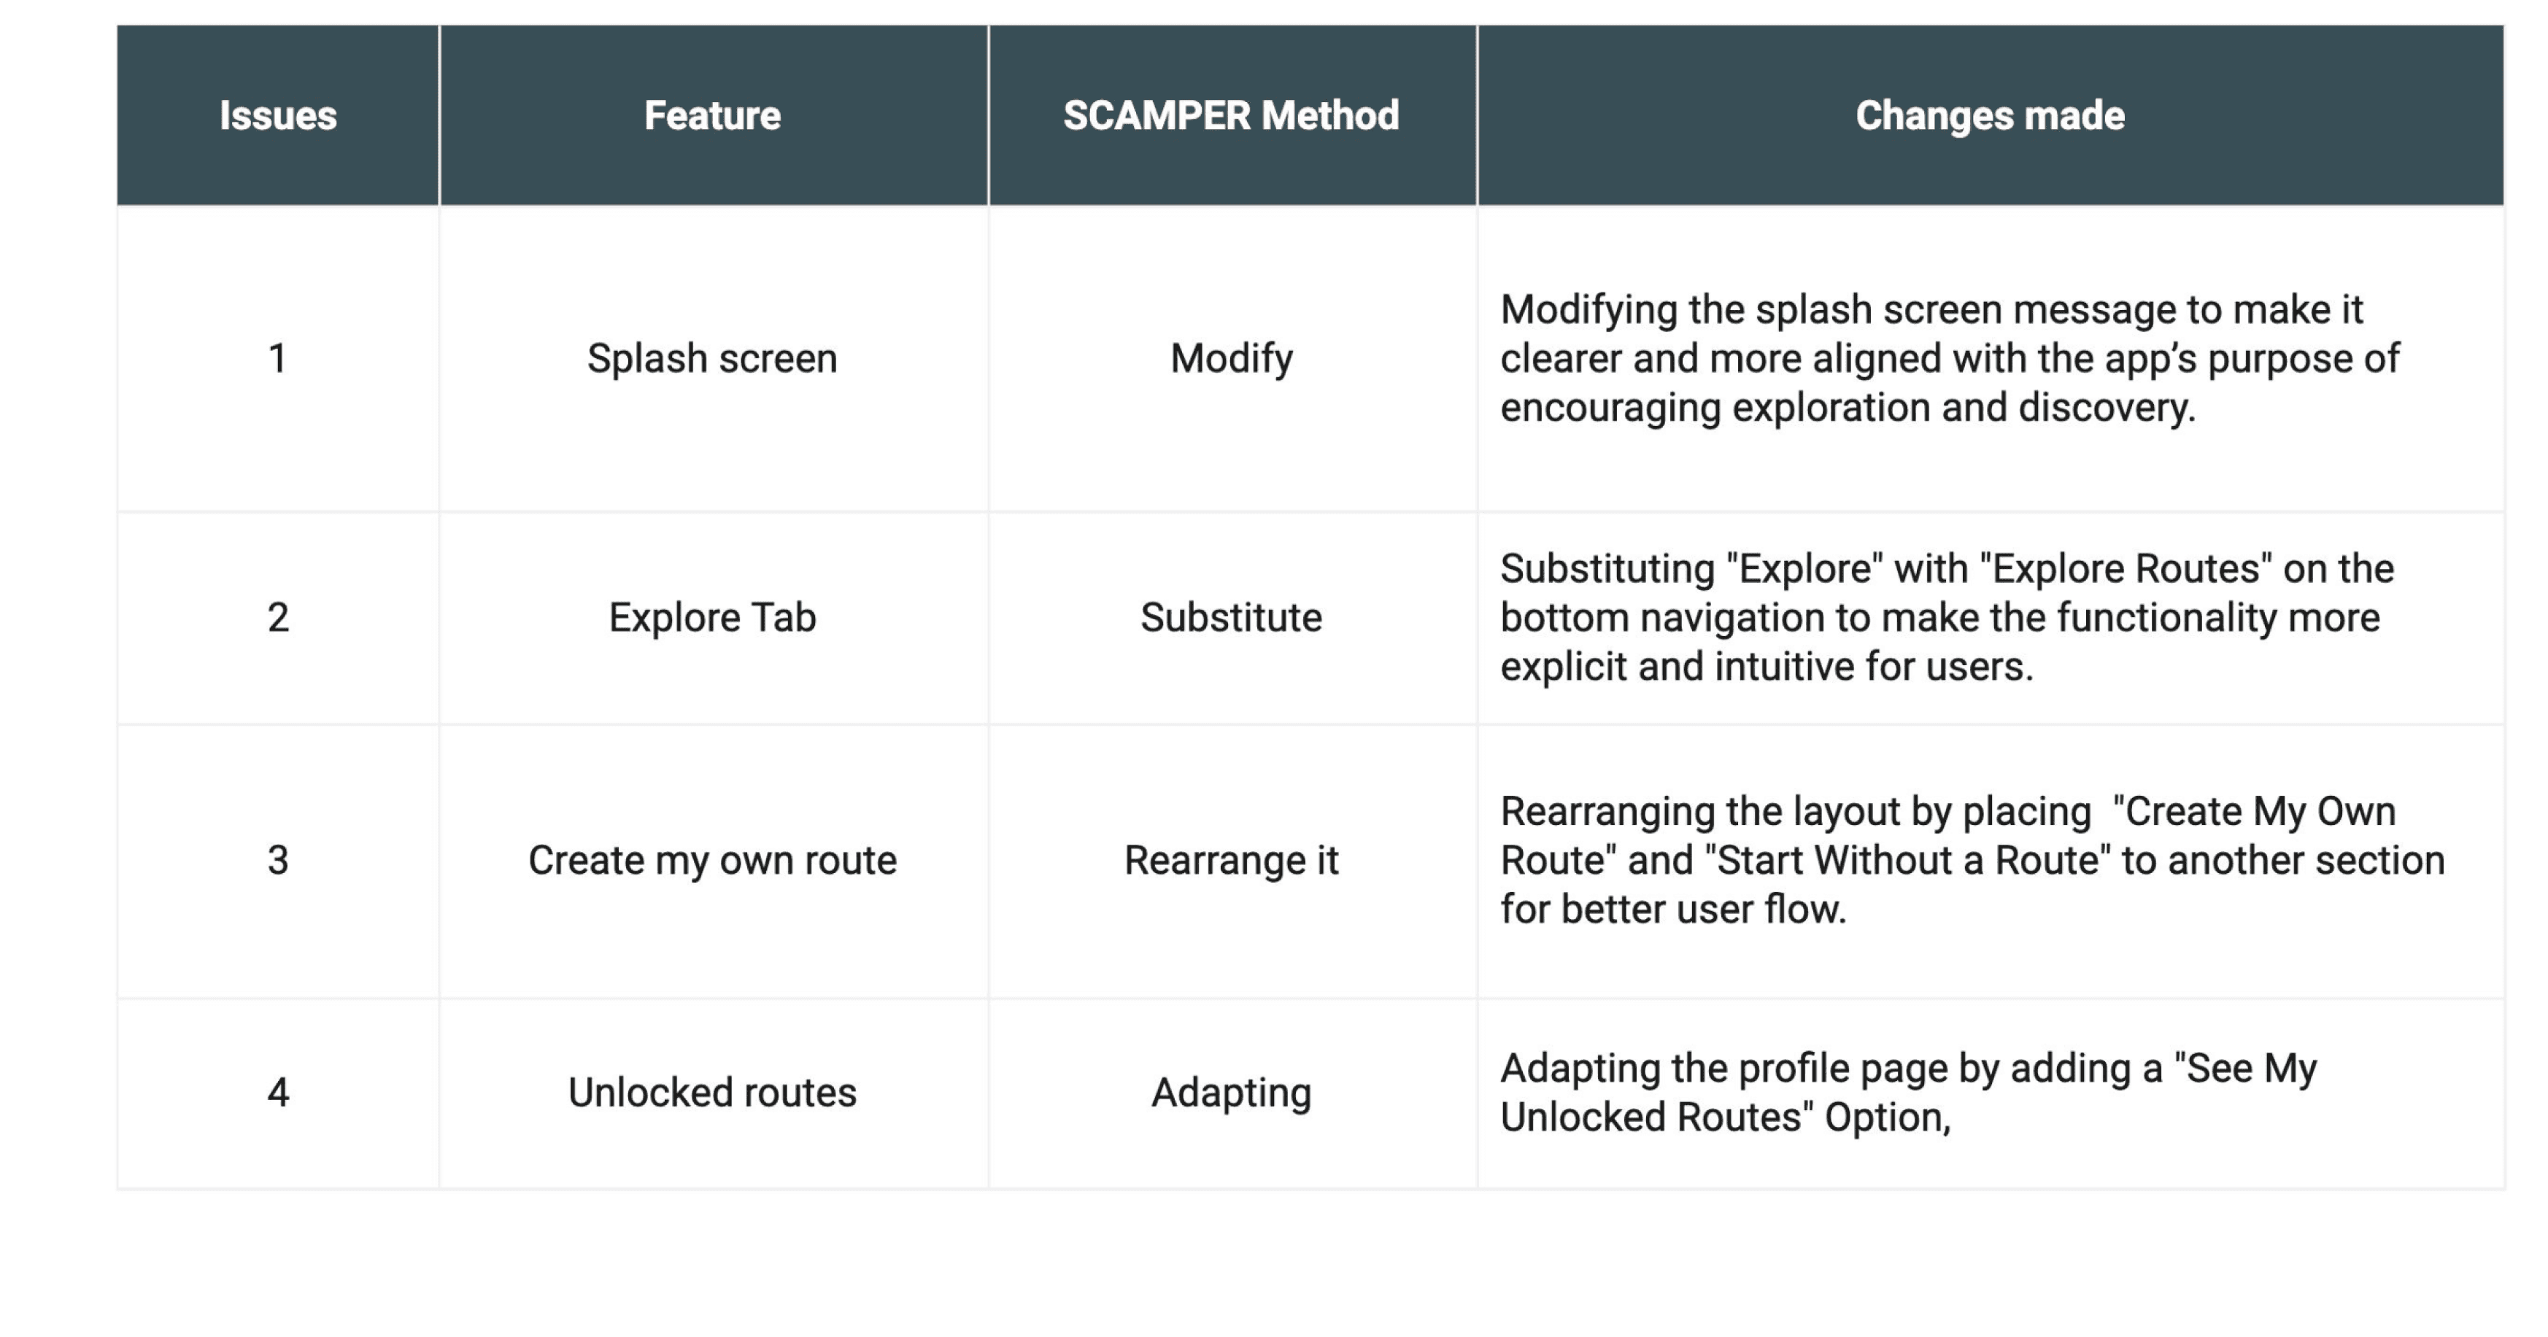Select the SCAMPER Method column header

[1232, 116]
